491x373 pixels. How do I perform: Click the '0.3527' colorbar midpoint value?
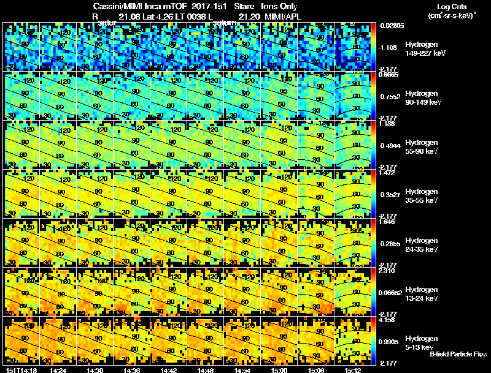(390, 195)
